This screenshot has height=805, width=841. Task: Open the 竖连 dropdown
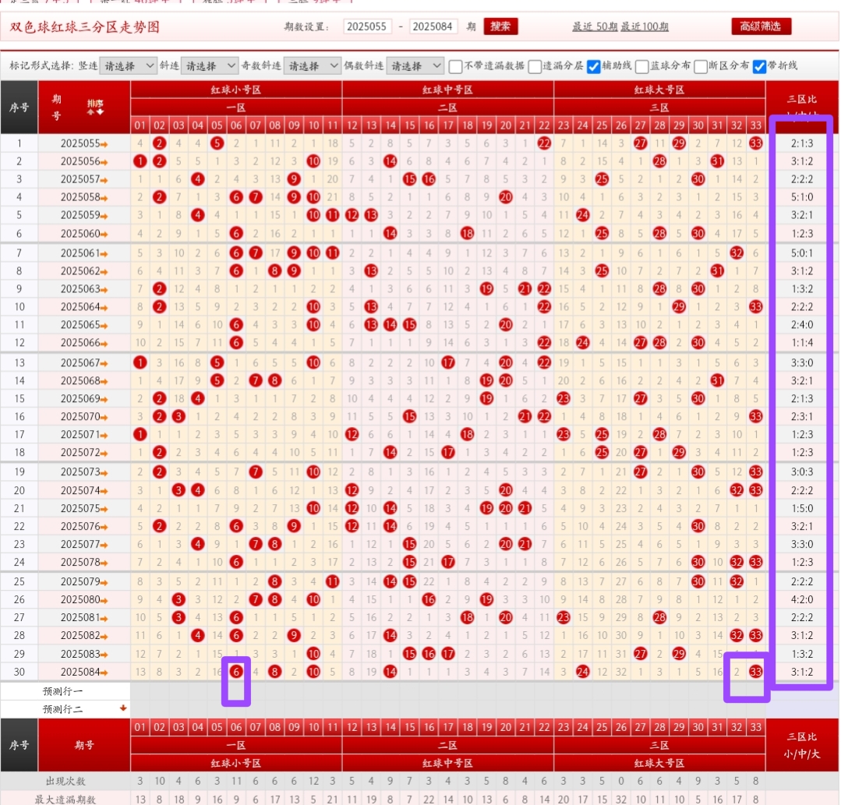tap(129, 66)
